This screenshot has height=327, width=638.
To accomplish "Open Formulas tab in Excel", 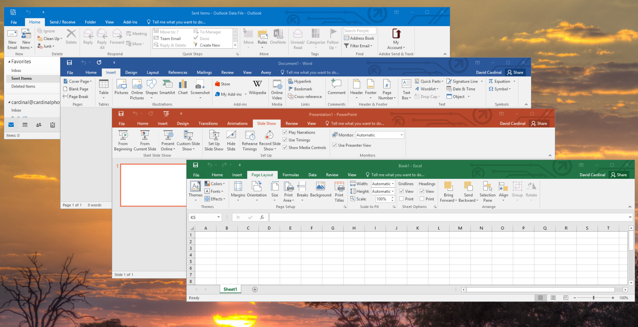I will 291,175.
